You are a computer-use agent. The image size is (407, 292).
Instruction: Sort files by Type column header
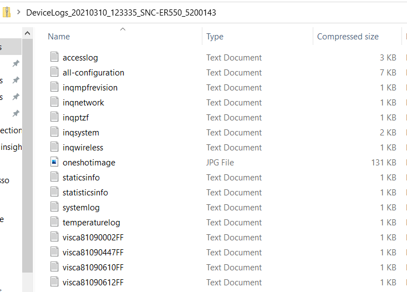coord(215,37)
